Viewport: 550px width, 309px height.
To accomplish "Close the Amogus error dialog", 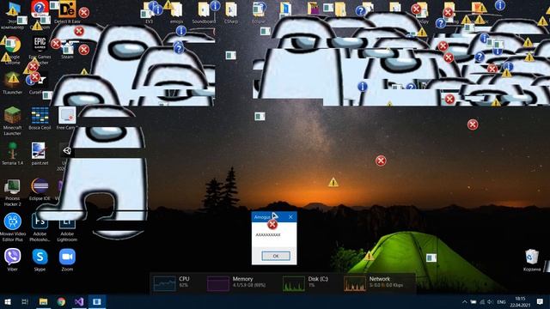I will [x=290, y=217].
